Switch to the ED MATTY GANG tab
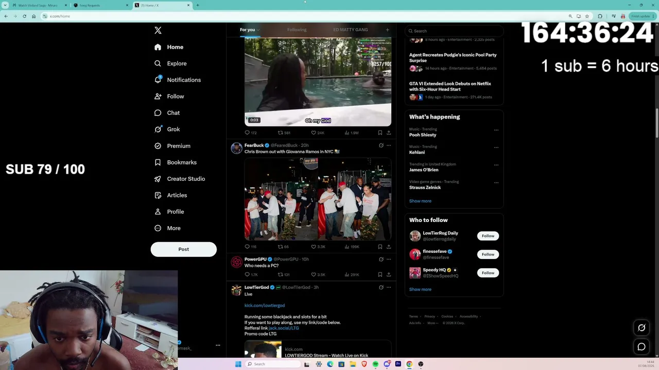Screen dimensions: 659x370 click(351, 30)
